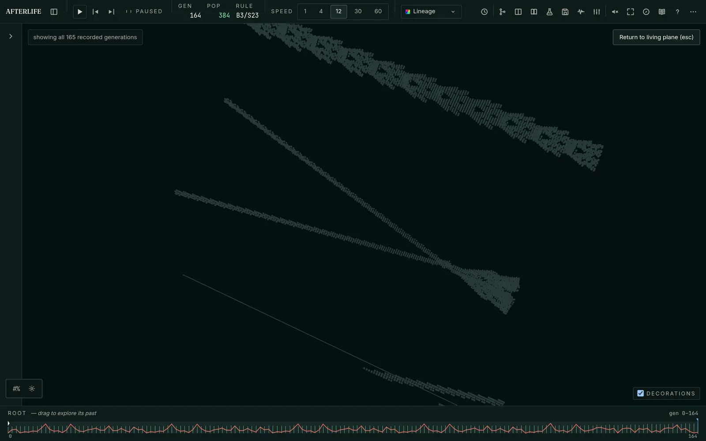Screen dimensions: 706x441
Task: Click the AFTERLIFE app title
Action: 23,11
